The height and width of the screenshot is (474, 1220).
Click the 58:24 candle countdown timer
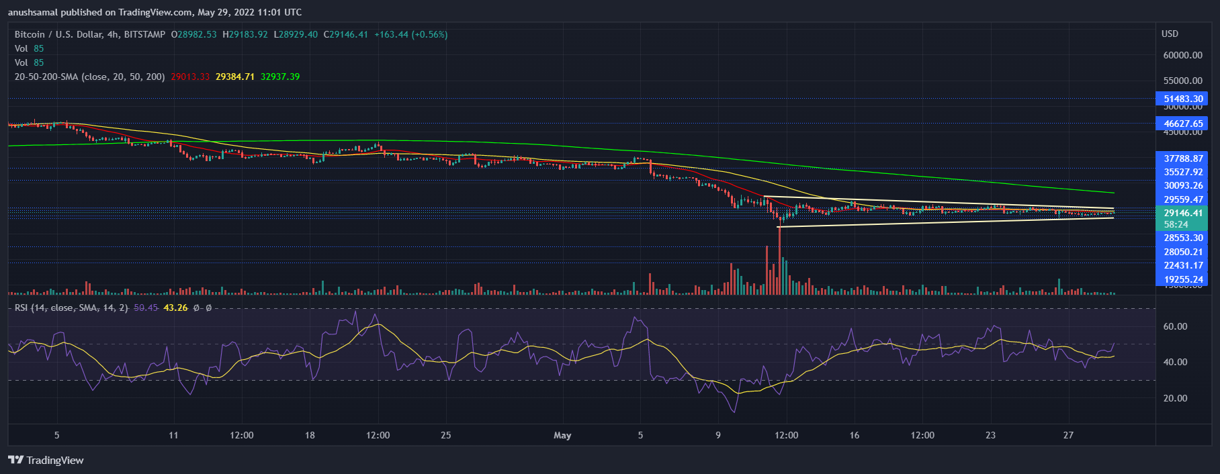[x=1176, y=224]
